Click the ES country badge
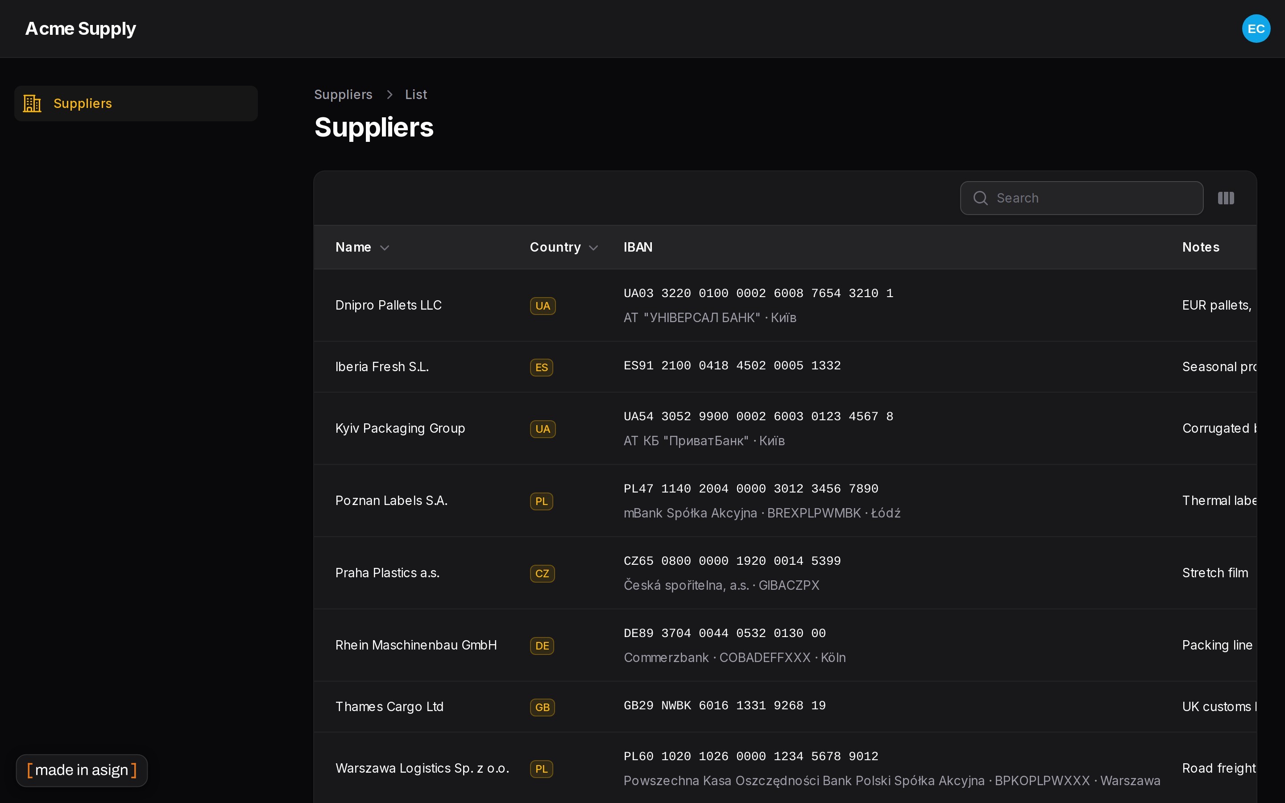This screenshot has height=803, width=1285. (542, 368)
